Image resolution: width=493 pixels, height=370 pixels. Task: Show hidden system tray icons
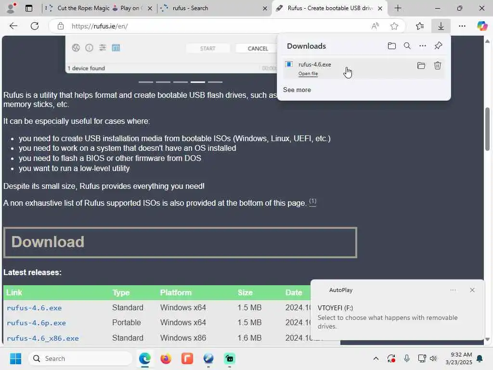(376, 358)
